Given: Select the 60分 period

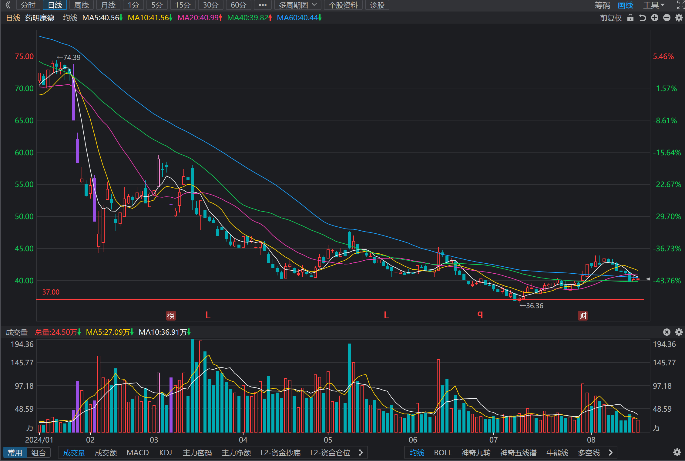Looking at the screenshot, I should click(x=238, y=5).
